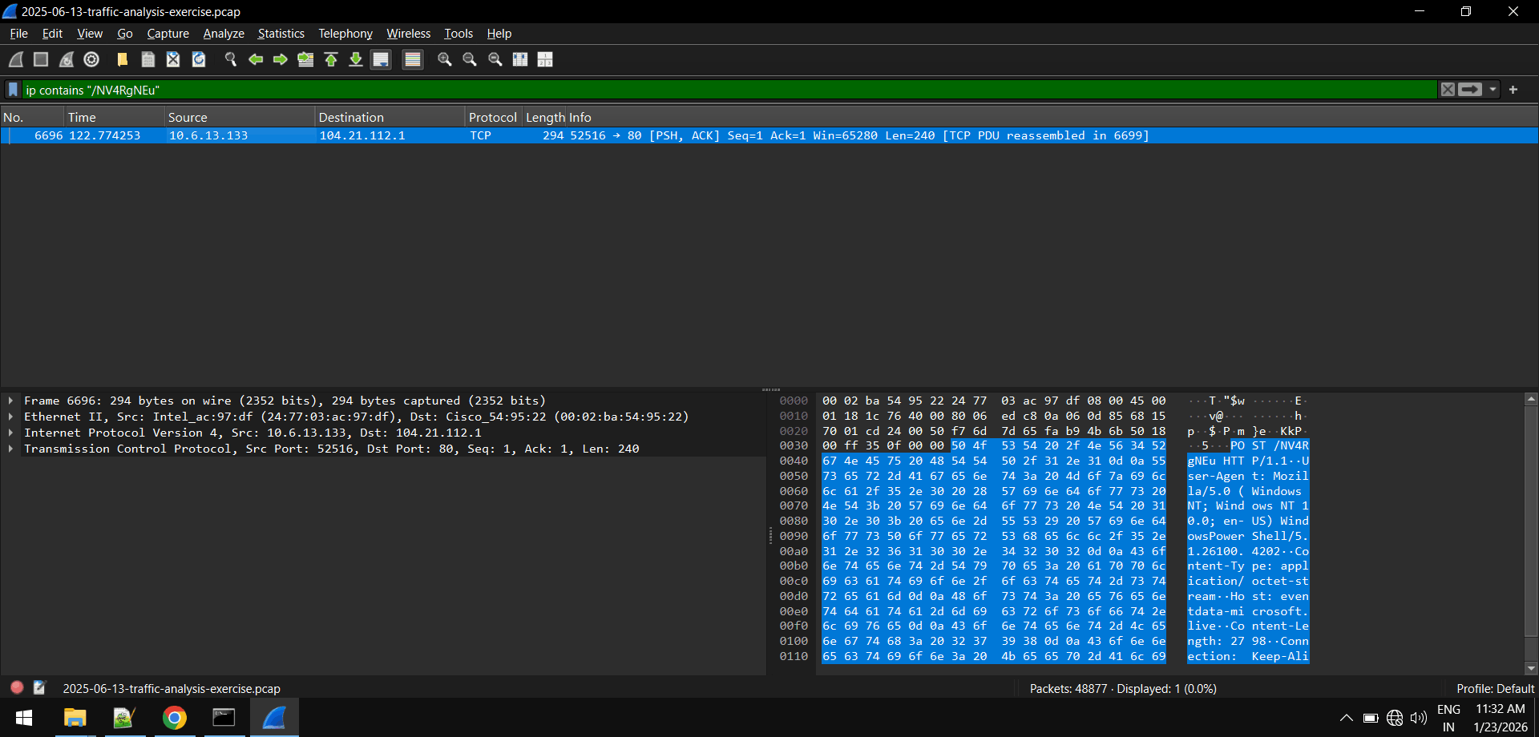Open the display filter history dropdown
The image size is (1539, 737).
(x=1492, y=90)
